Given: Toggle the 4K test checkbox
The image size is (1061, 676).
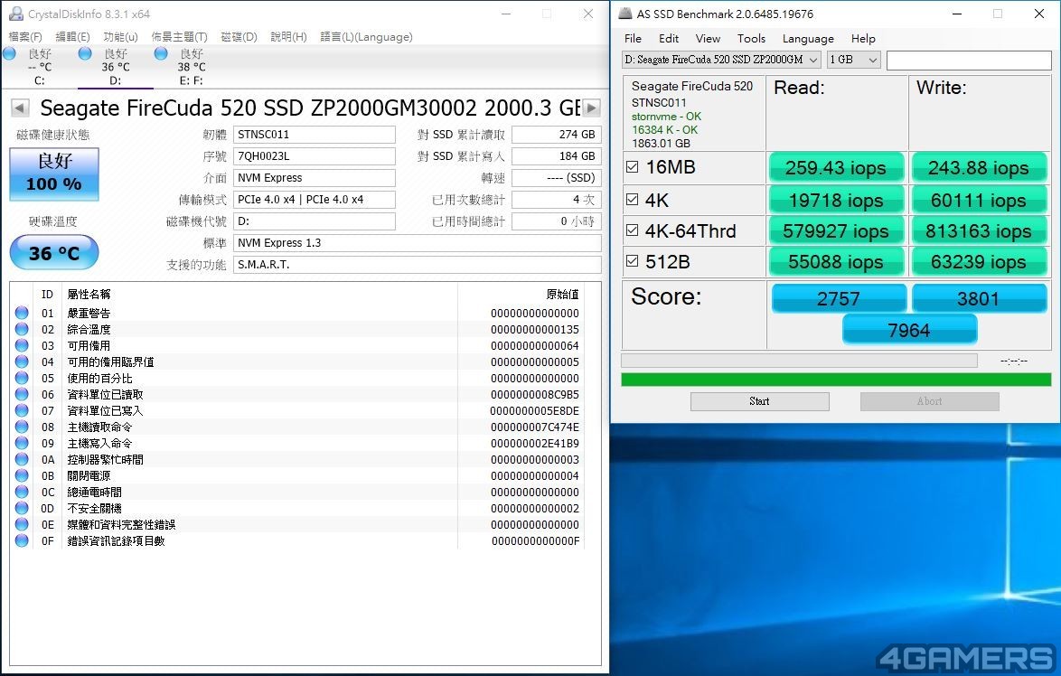Looking at the screenshot, I should tap(632, 199).
